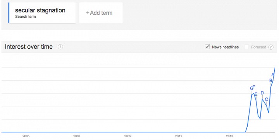Click the 2005 label on the time axis
Viewport: 279px width, 140px height.
[26, 136]
